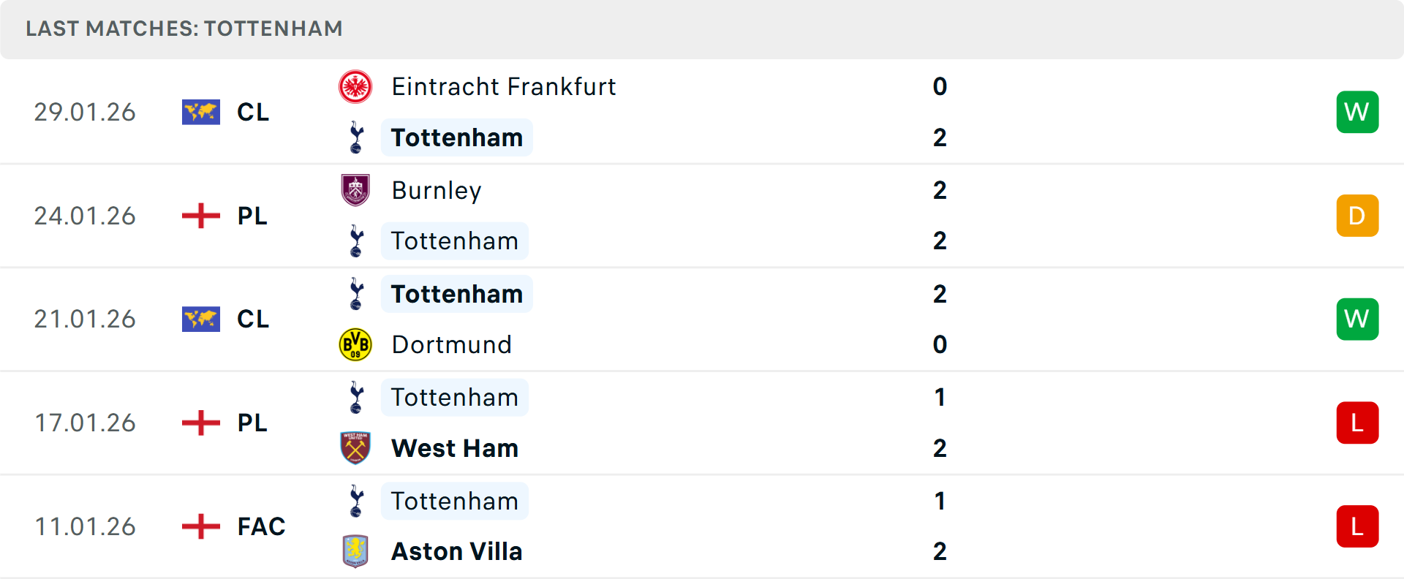Screen dimensions: 1404x579
Task: Click the 11.01.26 FA Cup match date
Action: [85, 526]
